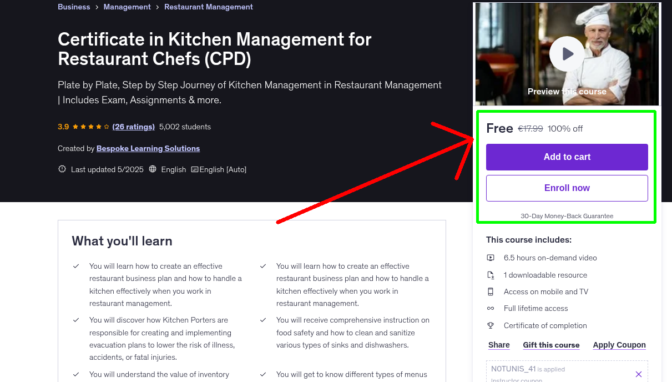Click Gift this course

(551, 345)
